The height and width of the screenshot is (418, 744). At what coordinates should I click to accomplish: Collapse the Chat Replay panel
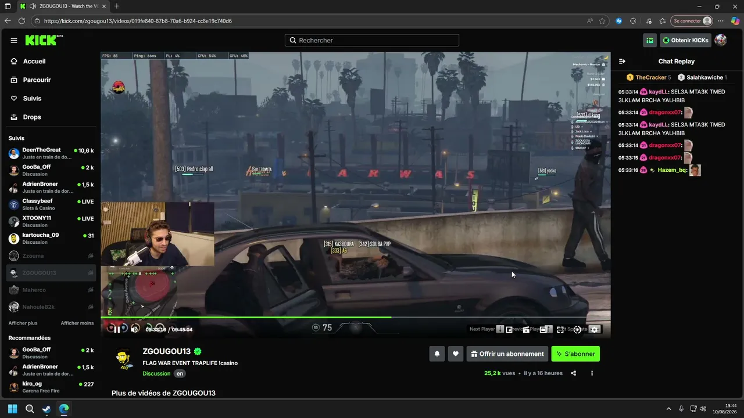[x=622, y=61]
